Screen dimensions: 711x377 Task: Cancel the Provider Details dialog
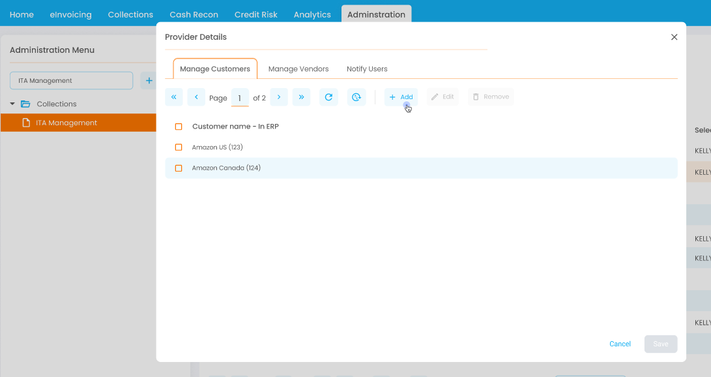(620, 344)
